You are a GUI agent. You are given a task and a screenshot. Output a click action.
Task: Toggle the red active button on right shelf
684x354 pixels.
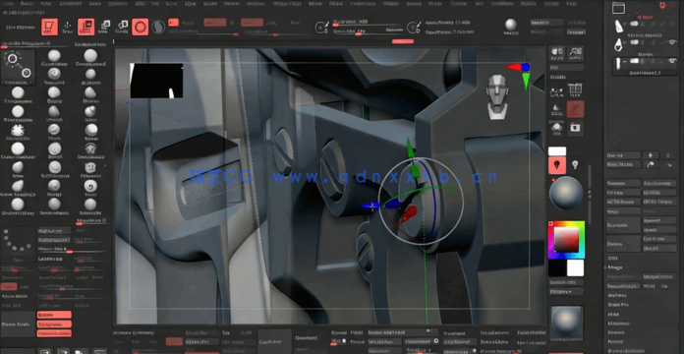click(575, 109)
